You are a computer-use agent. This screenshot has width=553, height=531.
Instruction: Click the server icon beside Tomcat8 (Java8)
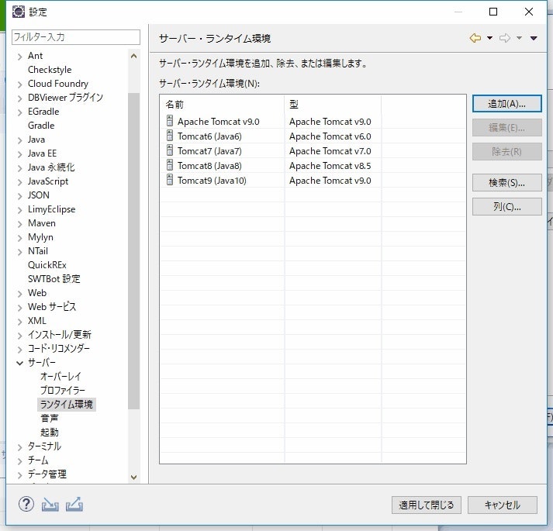click(x=170, y=165)
